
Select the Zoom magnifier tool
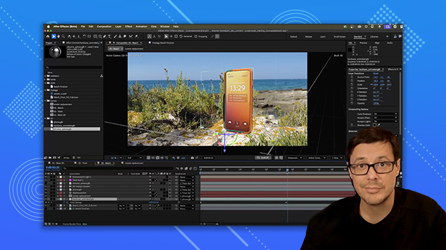(x=63, y=36)
